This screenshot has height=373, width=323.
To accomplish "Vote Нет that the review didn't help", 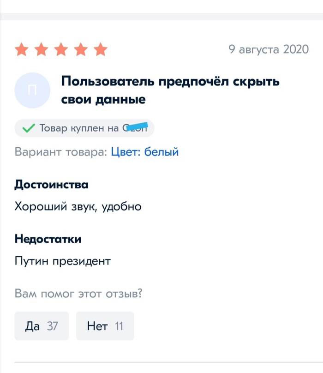I will click(105, 325).
